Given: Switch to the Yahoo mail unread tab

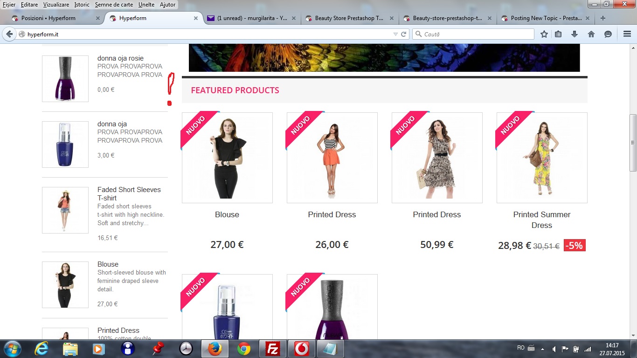Looking at the screenshot, I should coord(251,18).
